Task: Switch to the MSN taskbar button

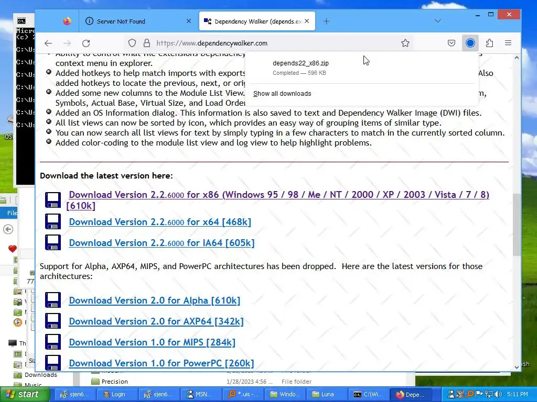Action: (x=201, y=394)
